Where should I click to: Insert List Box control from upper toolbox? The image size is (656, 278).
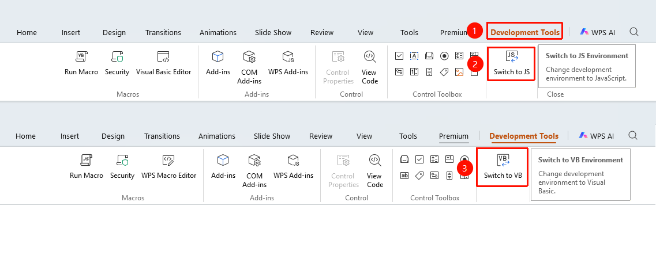coord(459,55)
